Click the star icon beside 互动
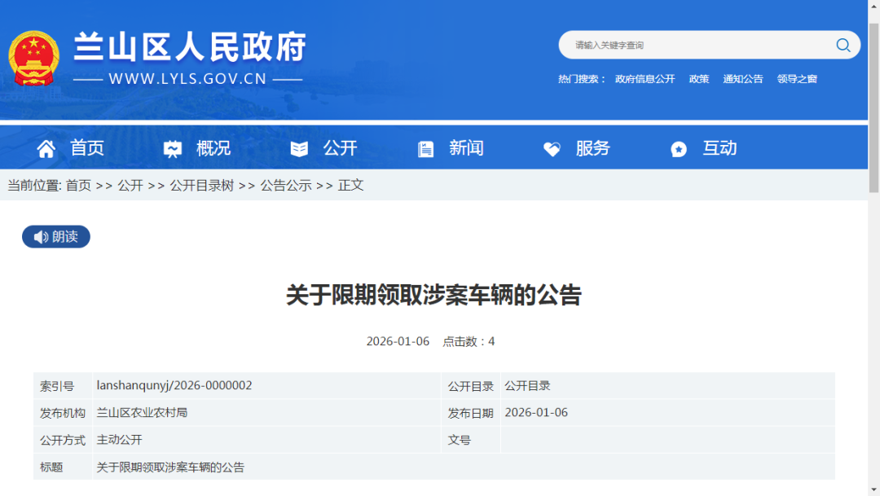 (679, 149)
